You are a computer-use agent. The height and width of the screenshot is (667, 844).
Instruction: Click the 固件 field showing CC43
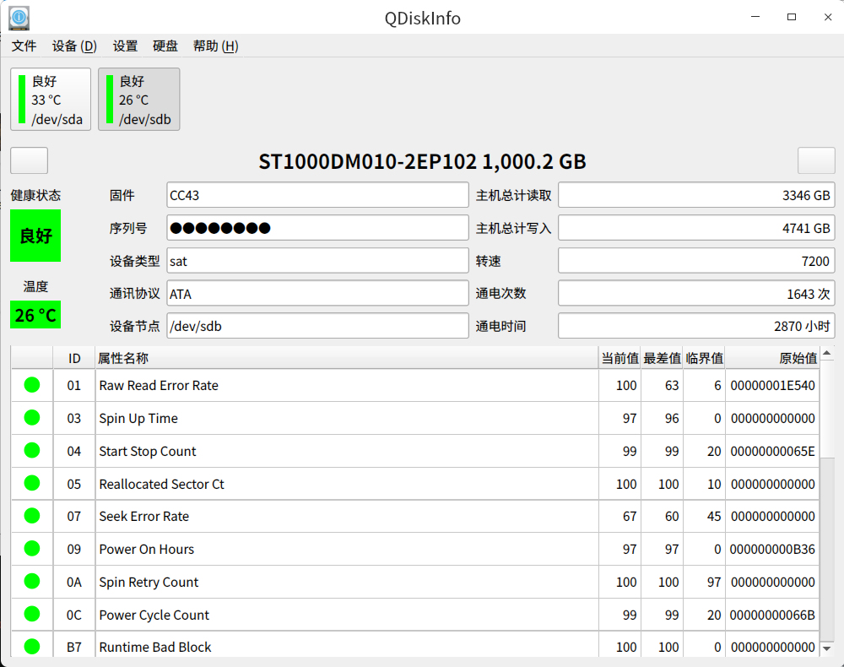(317, 195)
